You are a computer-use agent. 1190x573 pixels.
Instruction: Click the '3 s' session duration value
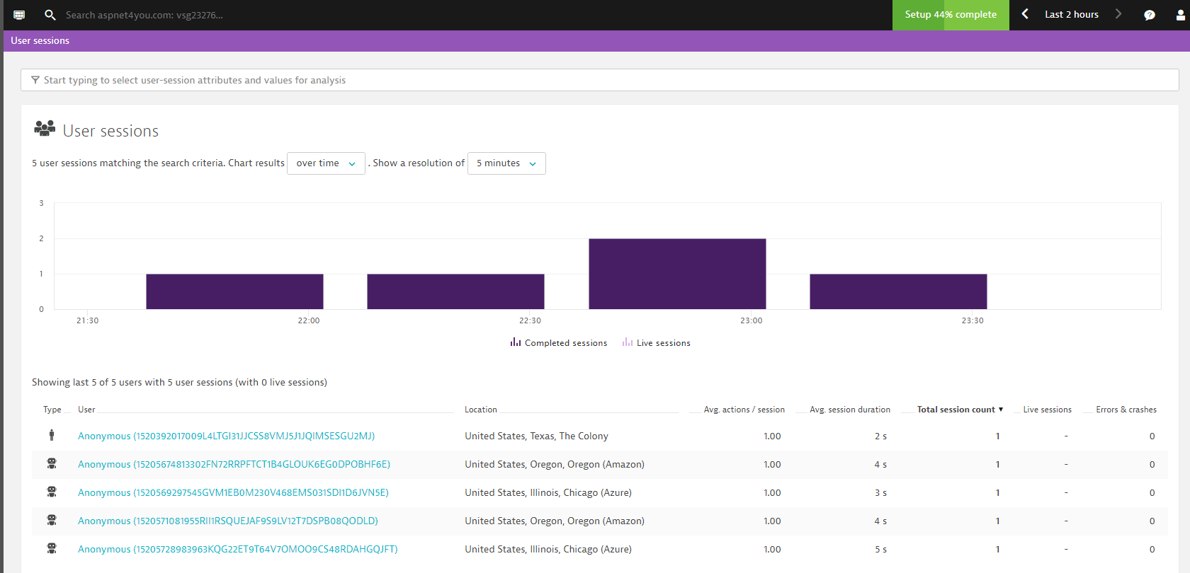click(x=880, y=493)
